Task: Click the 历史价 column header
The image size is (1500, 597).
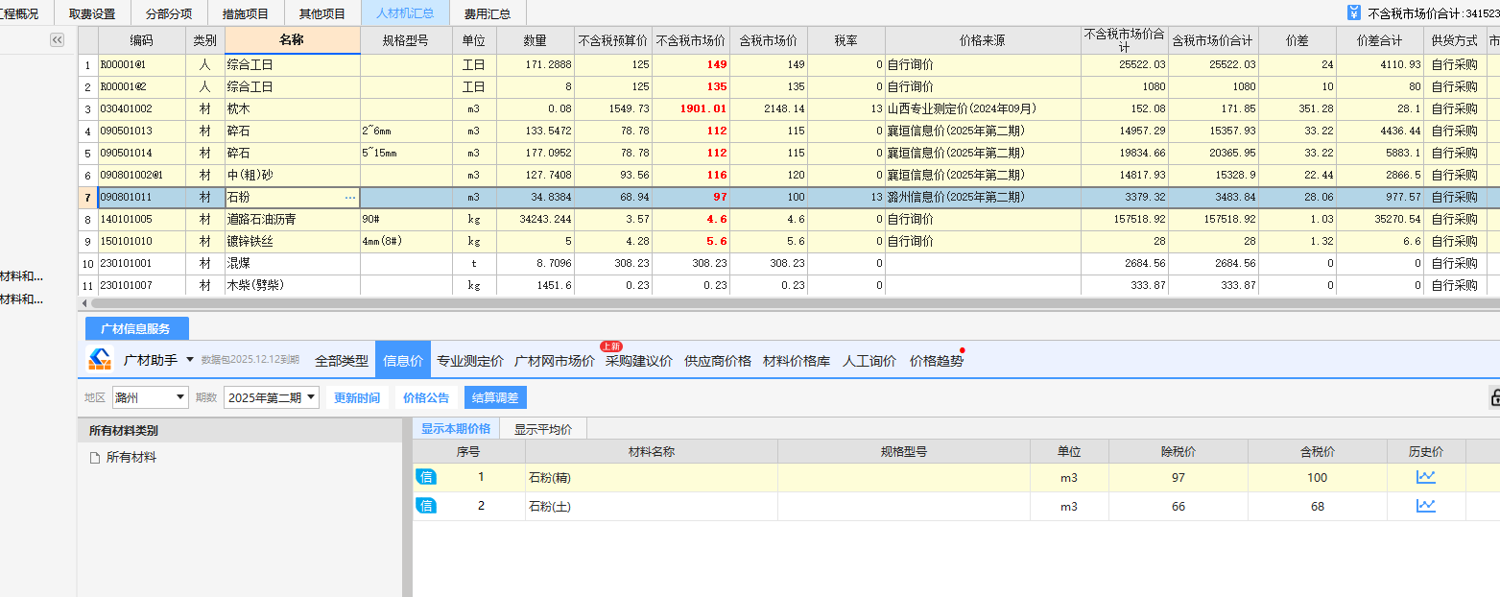Action: 1426,451
